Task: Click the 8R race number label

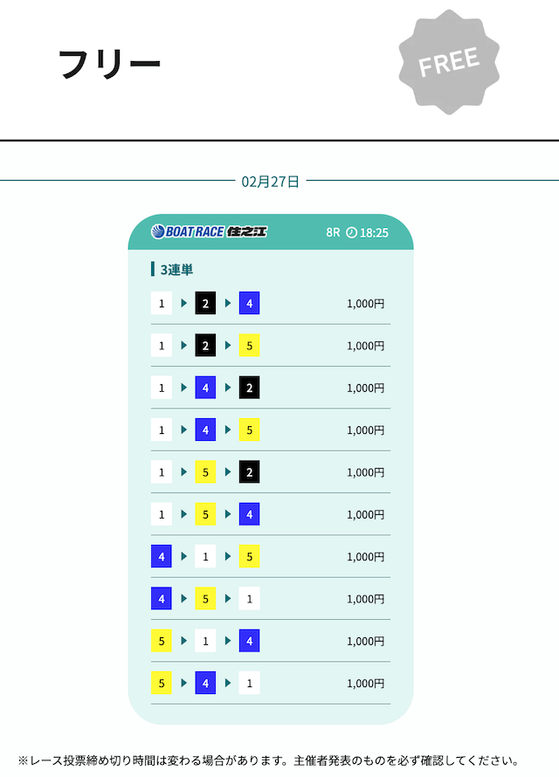Action: pyautogui.click(x=333, y=233)
